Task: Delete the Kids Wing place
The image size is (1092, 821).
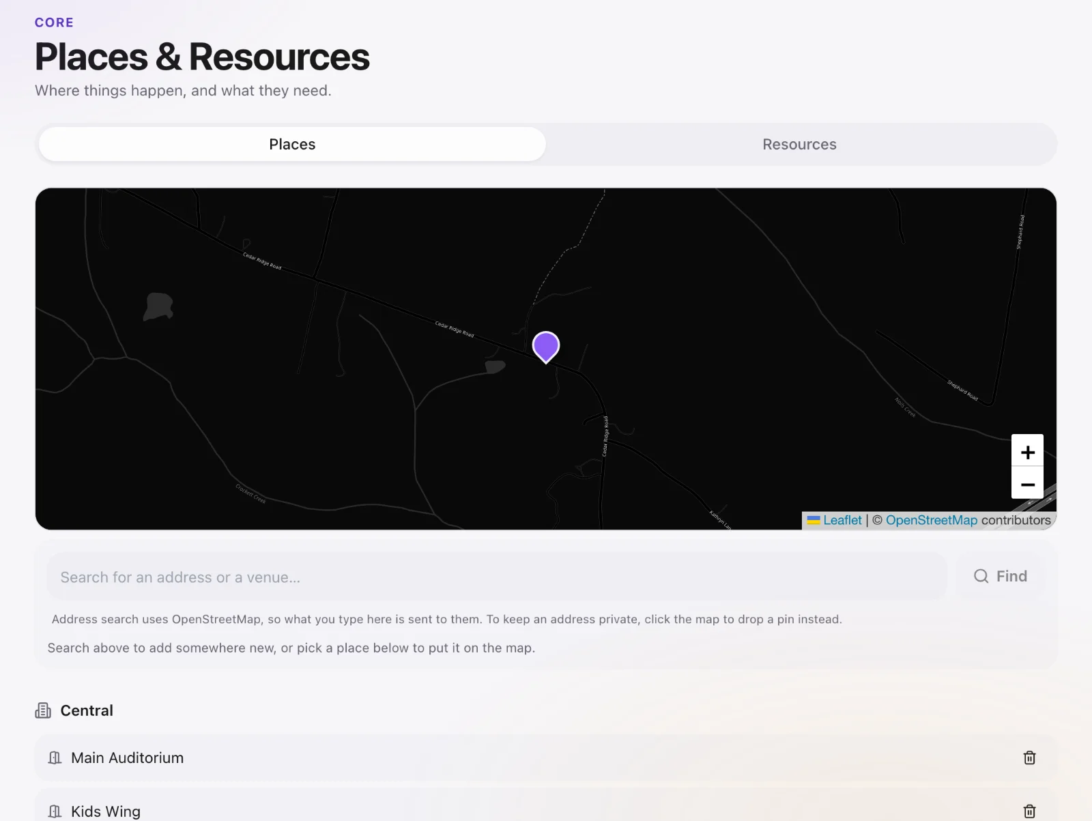Action: (1029, 811)
